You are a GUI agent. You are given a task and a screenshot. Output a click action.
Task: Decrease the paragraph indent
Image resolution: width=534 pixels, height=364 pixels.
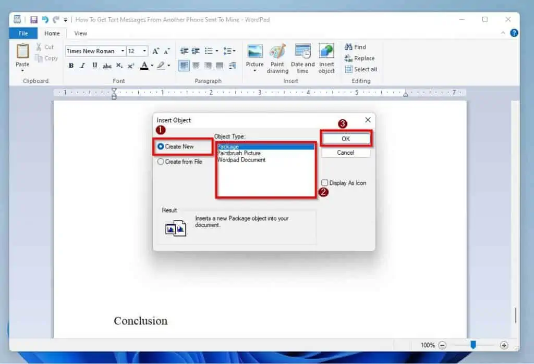(184, 51)
